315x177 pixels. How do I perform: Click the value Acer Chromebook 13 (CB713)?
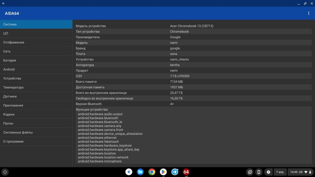coord(192,26)
